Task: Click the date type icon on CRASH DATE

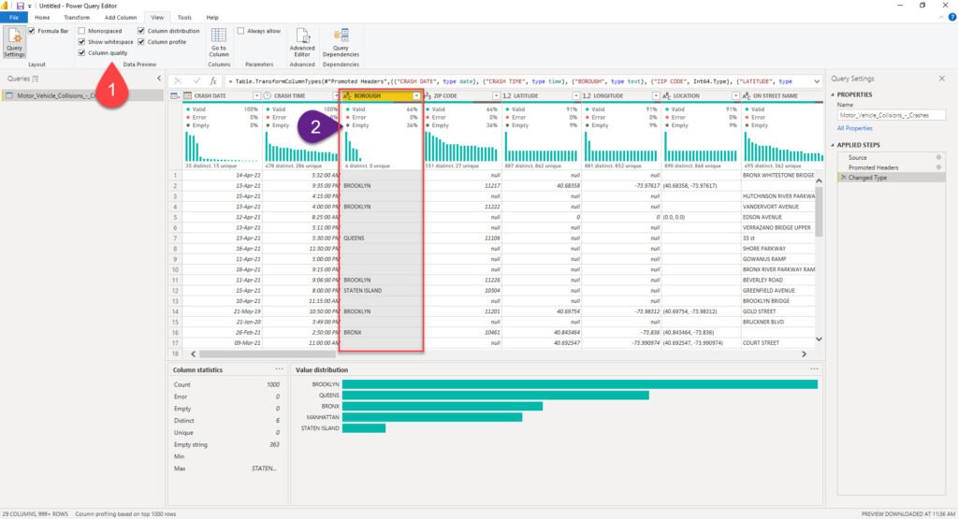Action: (187, 96)
